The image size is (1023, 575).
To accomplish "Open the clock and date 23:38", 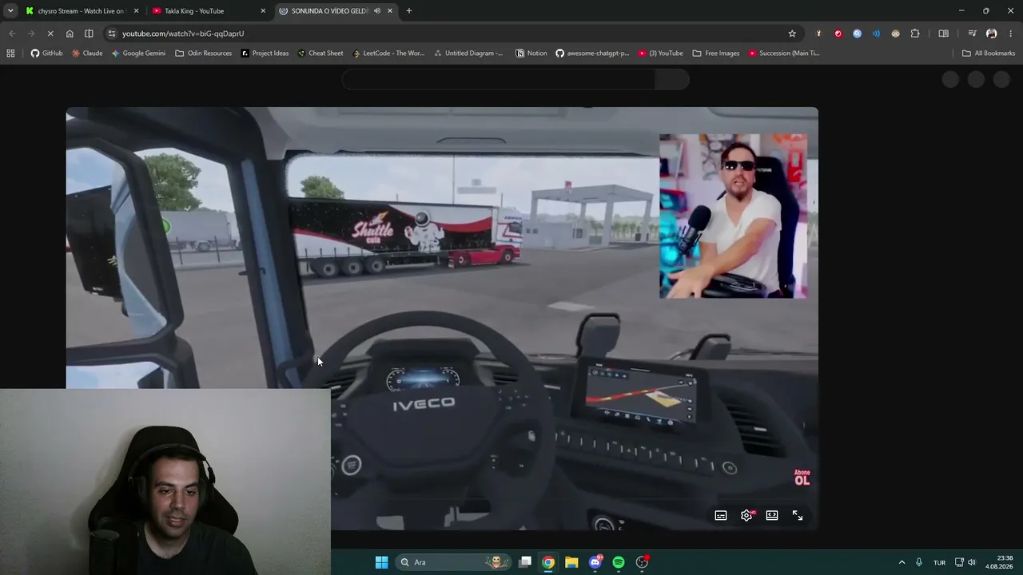I will tap(999, 562).
